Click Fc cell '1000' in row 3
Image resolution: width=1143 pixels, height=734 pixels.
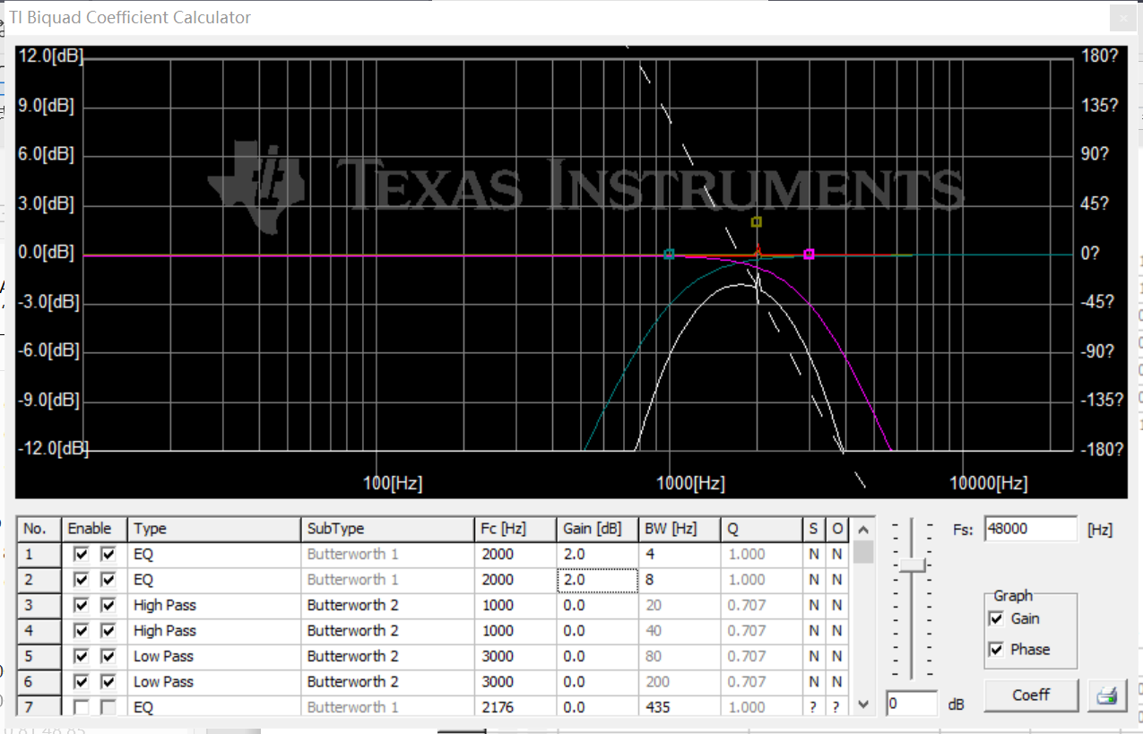[515, 606]
